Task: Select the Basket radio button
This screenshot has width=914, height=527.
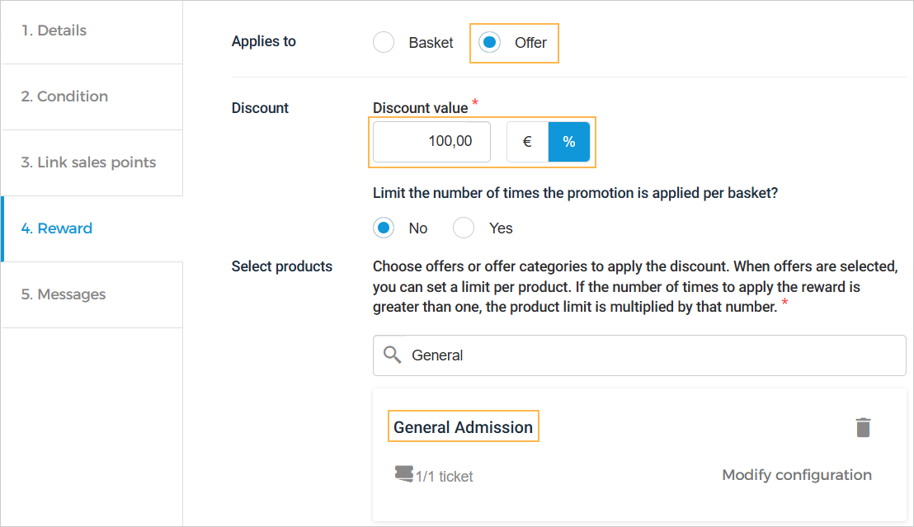Action: point(384,42)
